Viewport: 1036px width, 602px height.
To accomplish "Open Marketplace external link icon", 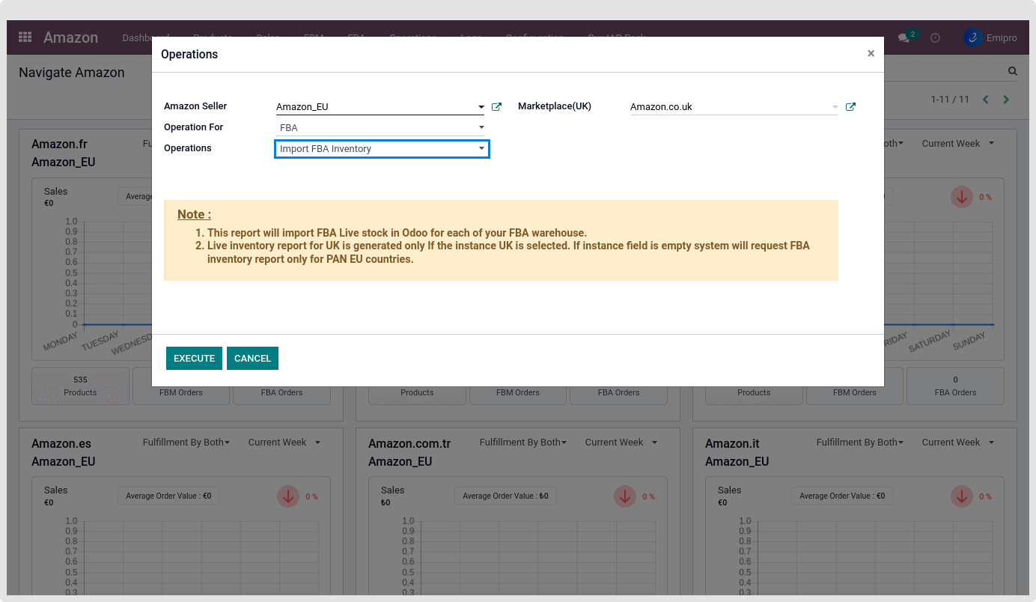I will coord(850,107).
